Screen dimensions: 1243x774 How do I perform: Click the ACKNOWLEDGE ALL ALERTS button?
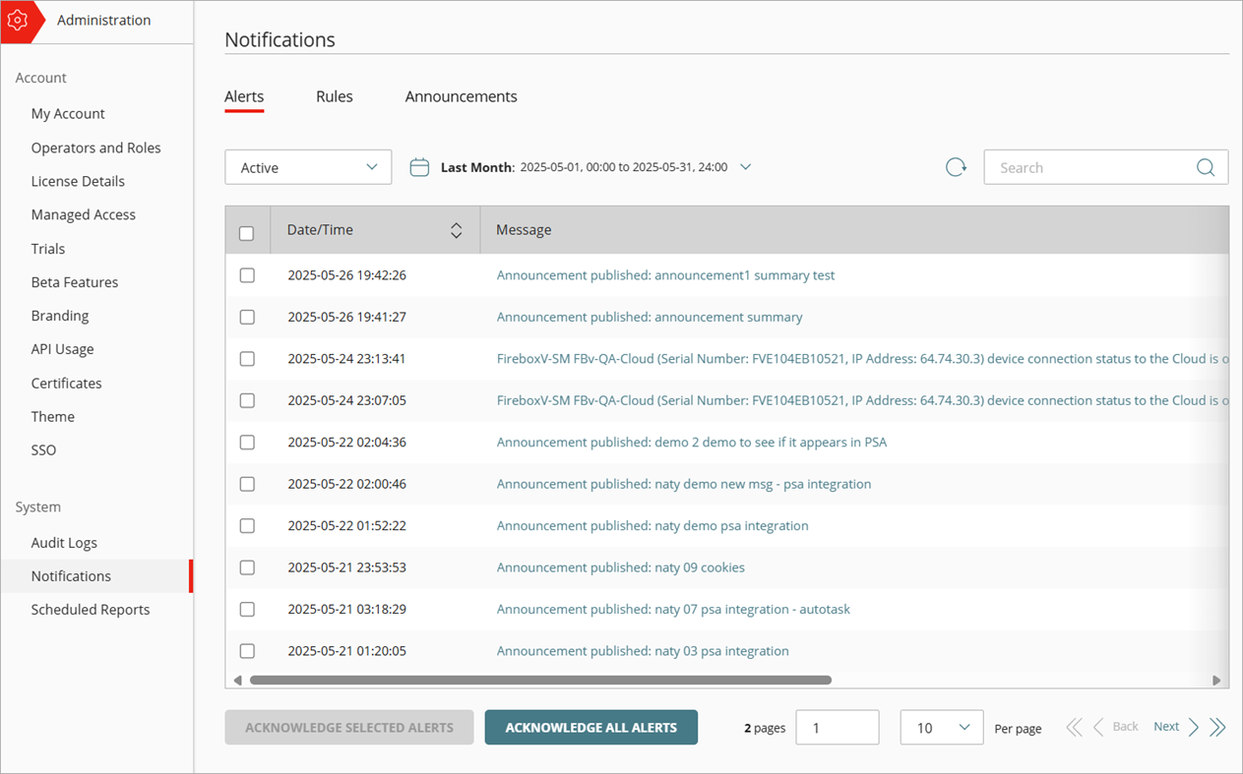click(590, 727)
